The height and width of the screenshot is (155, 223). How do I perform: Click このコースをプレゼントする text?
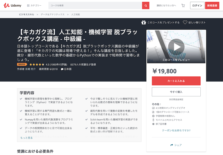coord(163,23)
